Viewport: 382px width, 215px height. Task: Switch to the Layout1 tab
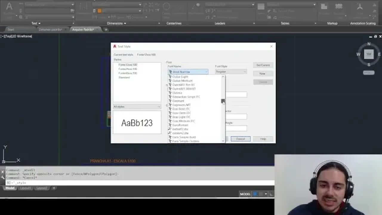(x=25, y=188)
